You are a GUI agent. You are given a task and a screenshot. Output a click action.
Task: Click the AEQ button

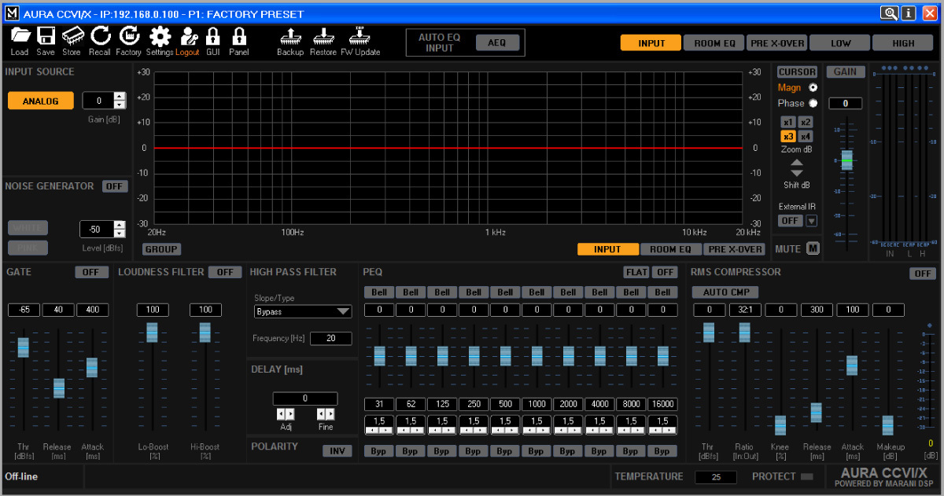(x=496, y=42)
